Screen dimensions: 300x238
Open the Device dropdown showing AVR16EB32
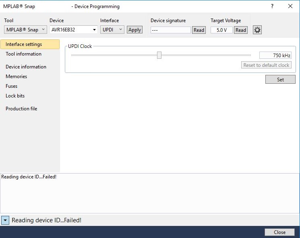pyautogui.click(x=73, y=30)
